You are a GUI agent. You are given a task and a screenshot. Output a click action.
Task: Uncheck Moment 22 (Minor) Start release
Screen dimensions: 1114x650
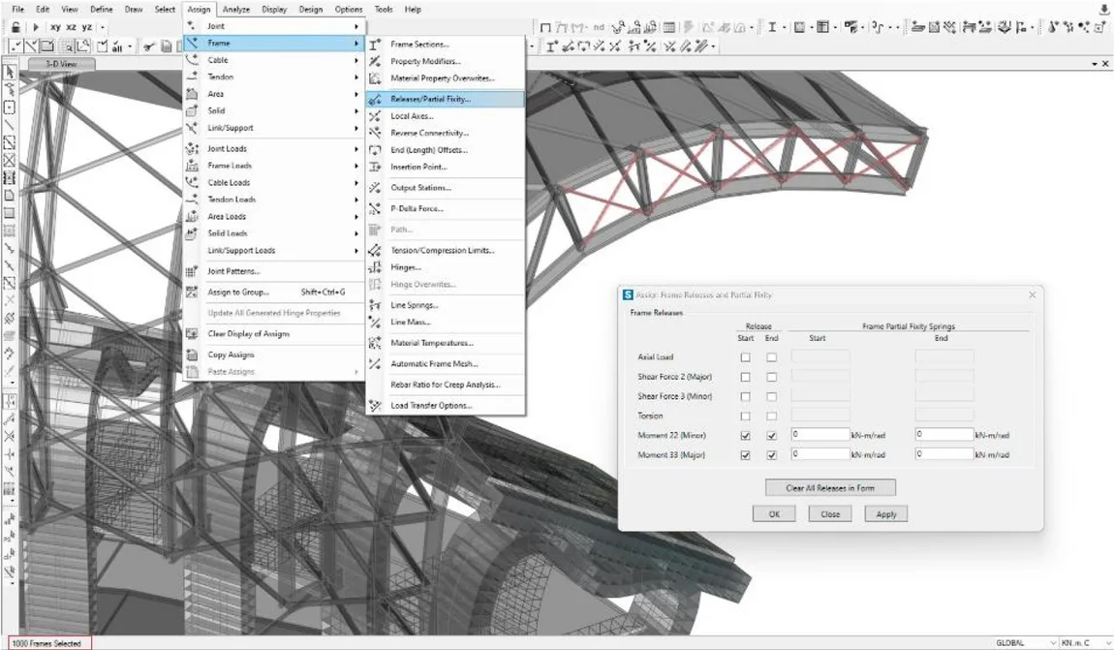tap(745, 436)
